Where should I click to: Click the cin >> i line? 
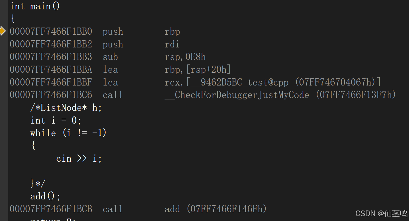coord(79,159)
